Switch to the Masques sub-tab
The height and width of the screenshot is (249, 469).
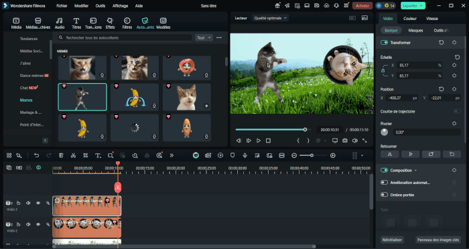coord(415,31)
